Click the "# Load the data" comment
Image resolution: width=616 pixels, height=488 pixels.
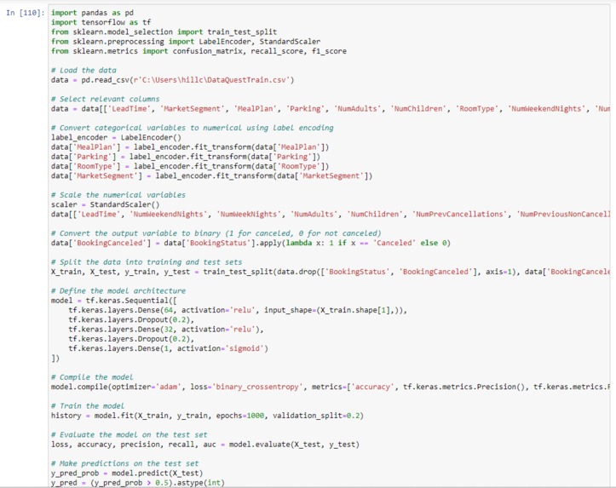click(x=83, y=71)
